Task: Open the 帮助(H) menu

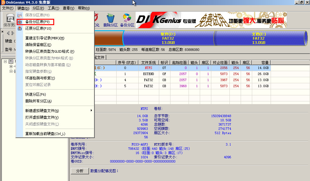Action: (84, 8)
